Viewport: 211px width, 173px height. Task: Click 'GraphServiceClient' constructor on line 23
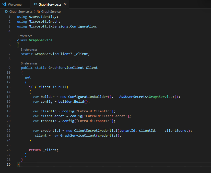pyautogui.click(x=78, y=136)
